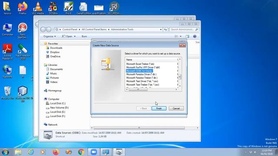The image size is (278, 156).
Task: Click the driver list scroll down arrow
Action: click(180, 86)
